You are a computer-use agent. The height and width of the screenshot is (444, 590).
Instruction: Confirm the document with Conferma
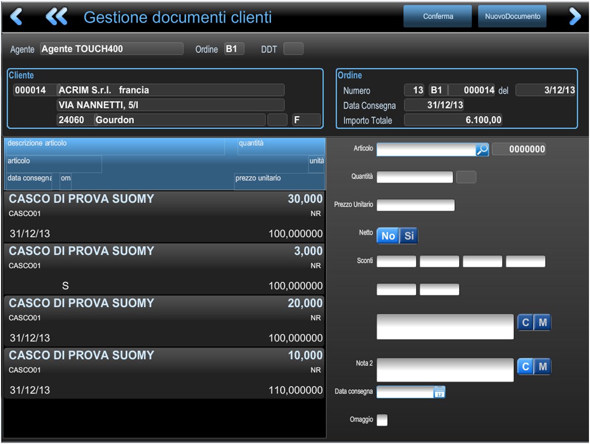click(438, 16)
